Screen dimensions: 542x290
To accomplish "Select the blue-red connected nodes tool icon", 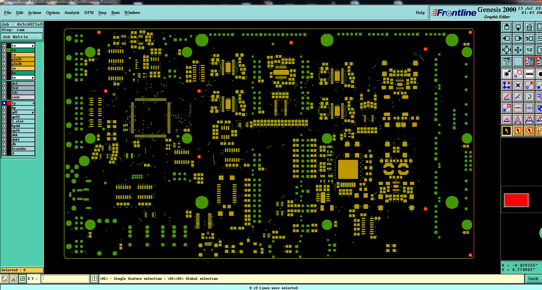I will [507, 85].
